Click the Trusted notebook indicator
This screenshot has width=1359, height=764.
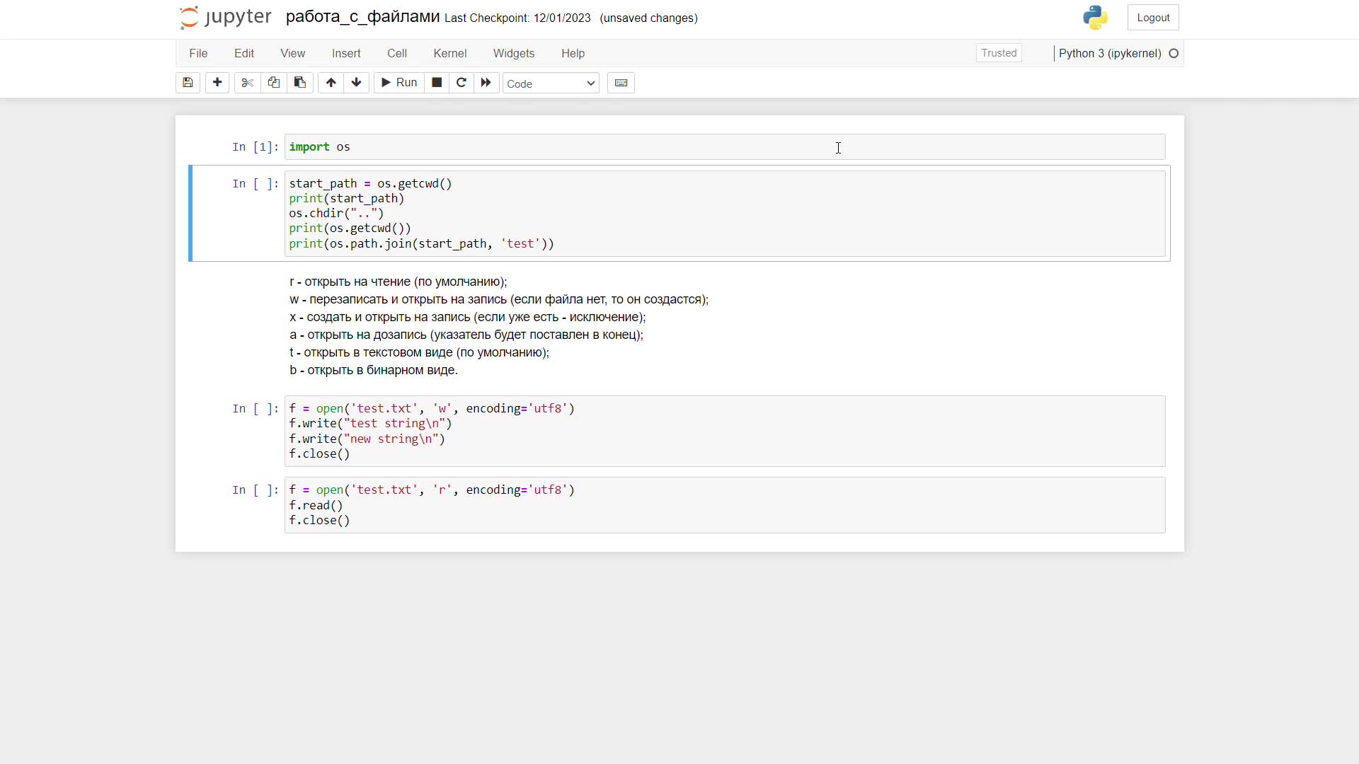[x=999, y=53]
